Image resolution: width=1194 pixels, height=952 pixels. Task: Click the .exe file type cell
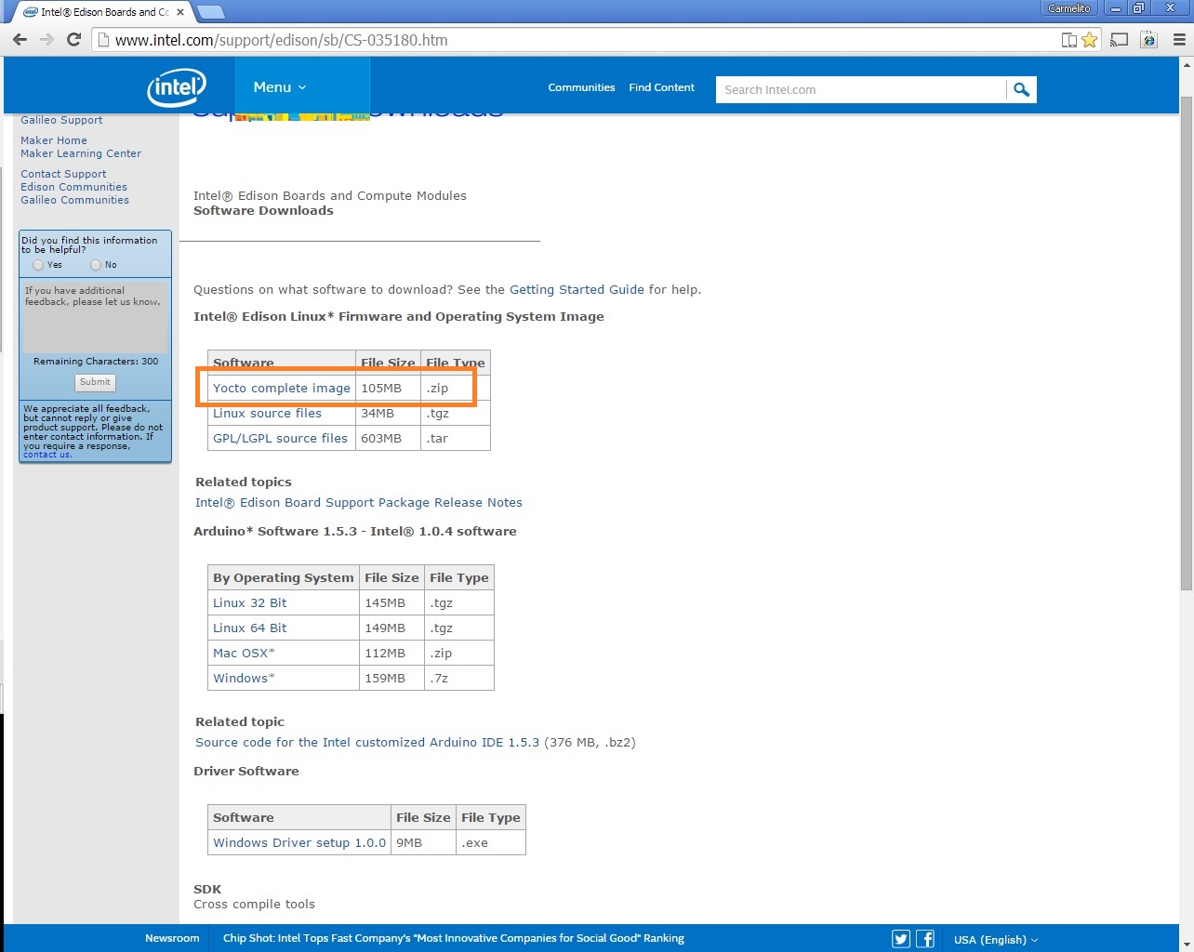click(491, 842)
